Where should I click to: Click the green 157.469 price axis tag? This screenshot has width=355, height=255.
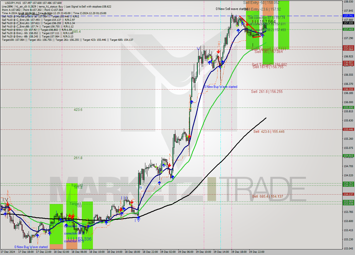coord(348,29)
